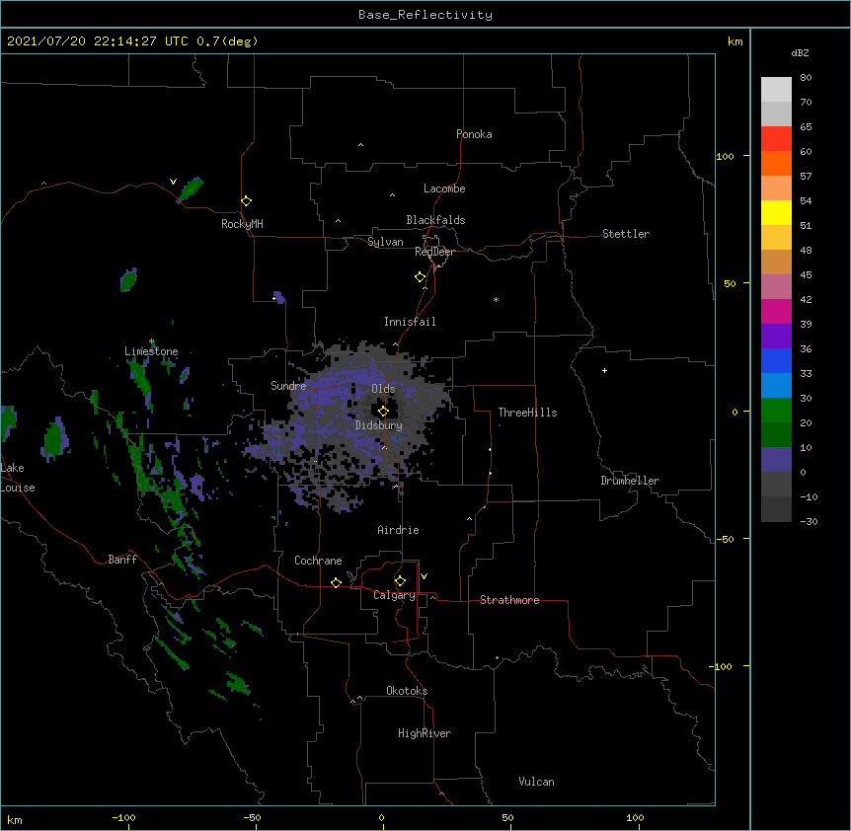Click the Limestone label
Screen dimensions: 851x831
(151, 351)
